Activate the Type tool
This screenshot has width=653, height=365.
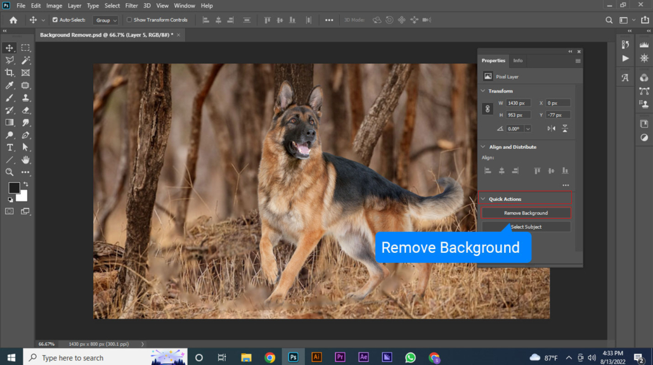[x=10, y=148]
